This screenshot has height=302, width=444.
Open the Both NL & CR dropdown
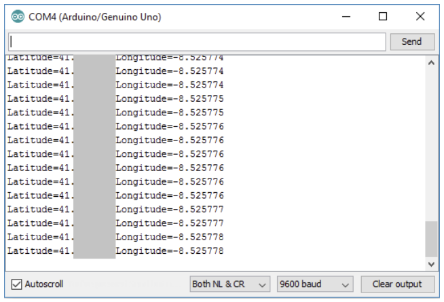(229, 284)
